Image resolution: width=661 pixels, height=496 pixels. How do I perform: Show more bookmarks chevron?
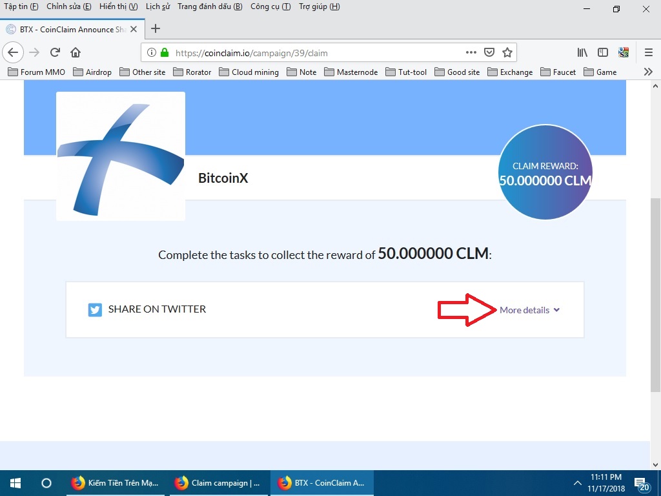click(648, 72)
